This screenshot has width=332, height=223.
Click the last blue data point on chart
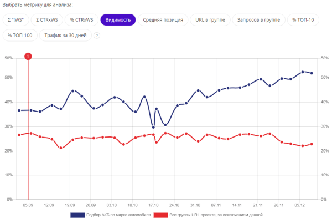click(312, 73)
